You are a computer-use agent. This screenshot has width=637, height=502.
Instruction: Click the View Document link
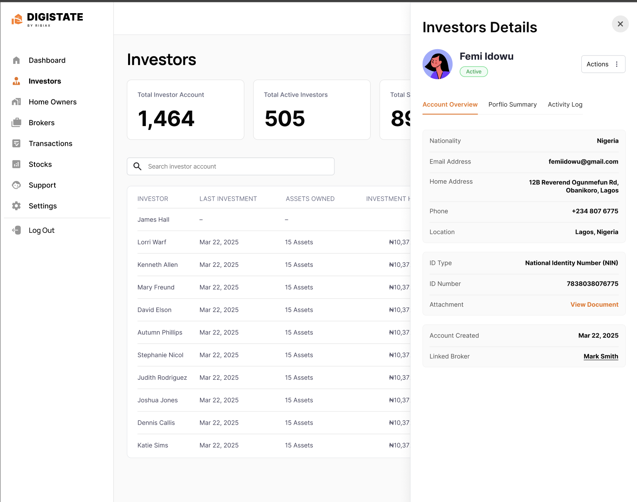[594, 304]
